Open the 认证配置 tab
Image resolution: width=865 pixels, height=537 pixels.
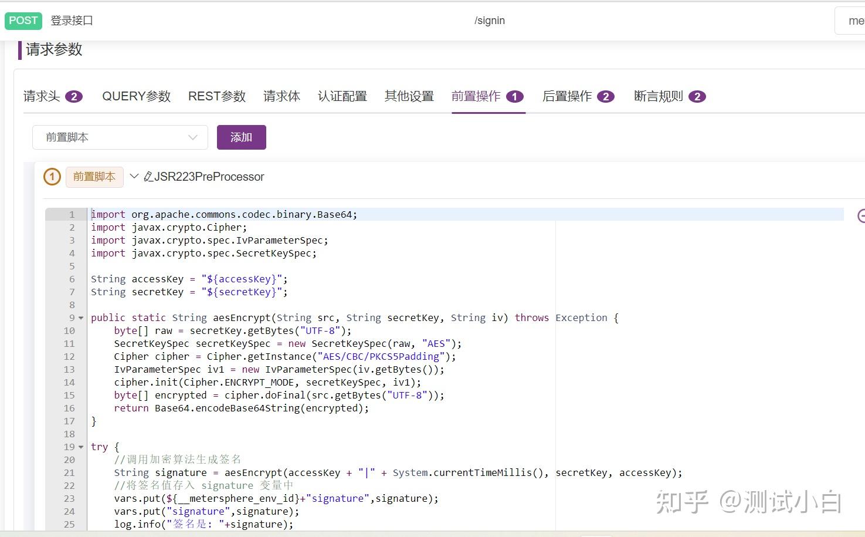point(342,96)
